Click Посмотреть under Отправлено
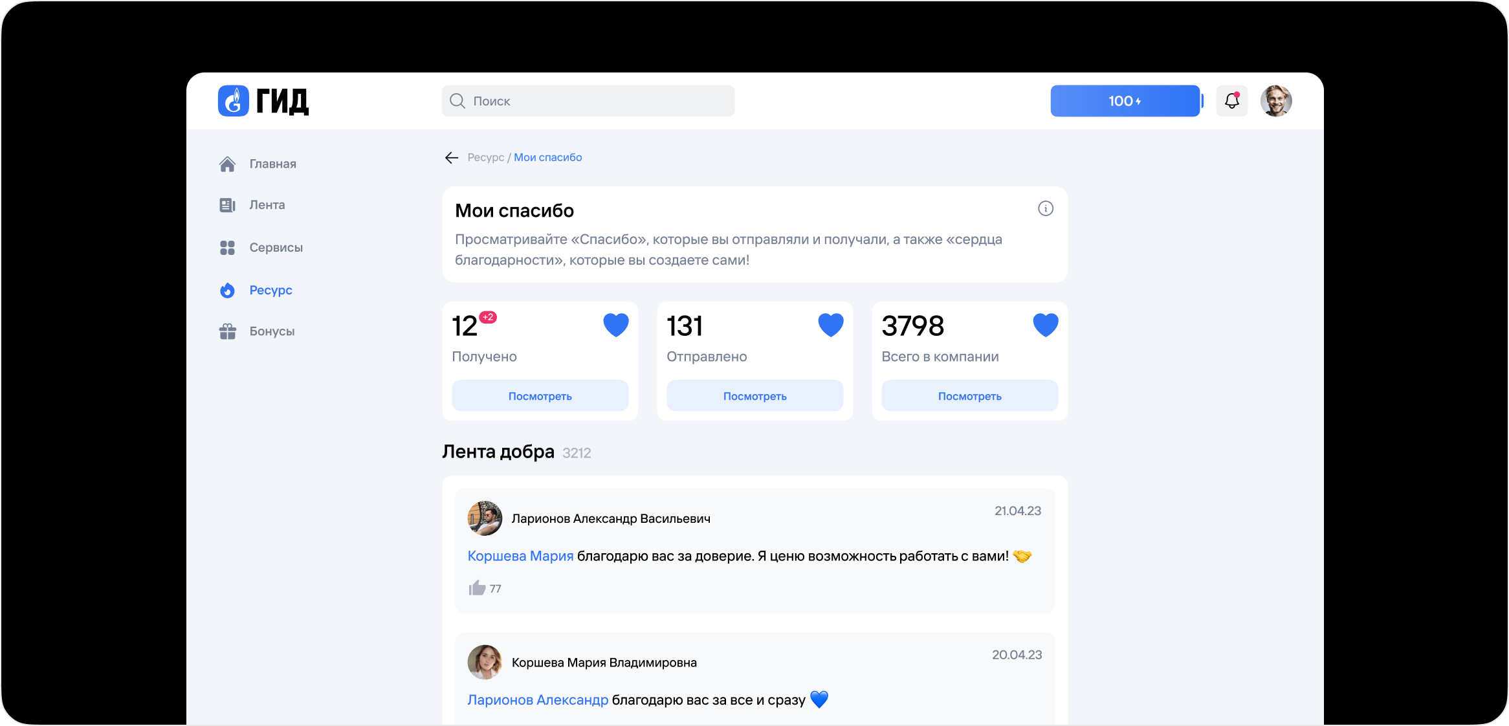This screenshot has height=726, width=1509. tap(755, 396)
